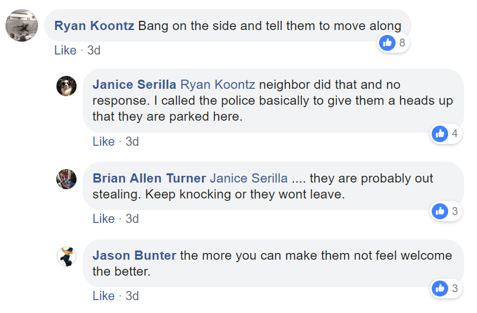
Task: Click the Ryan Koontz mention in Janice's reply
Action: point(217,85)
